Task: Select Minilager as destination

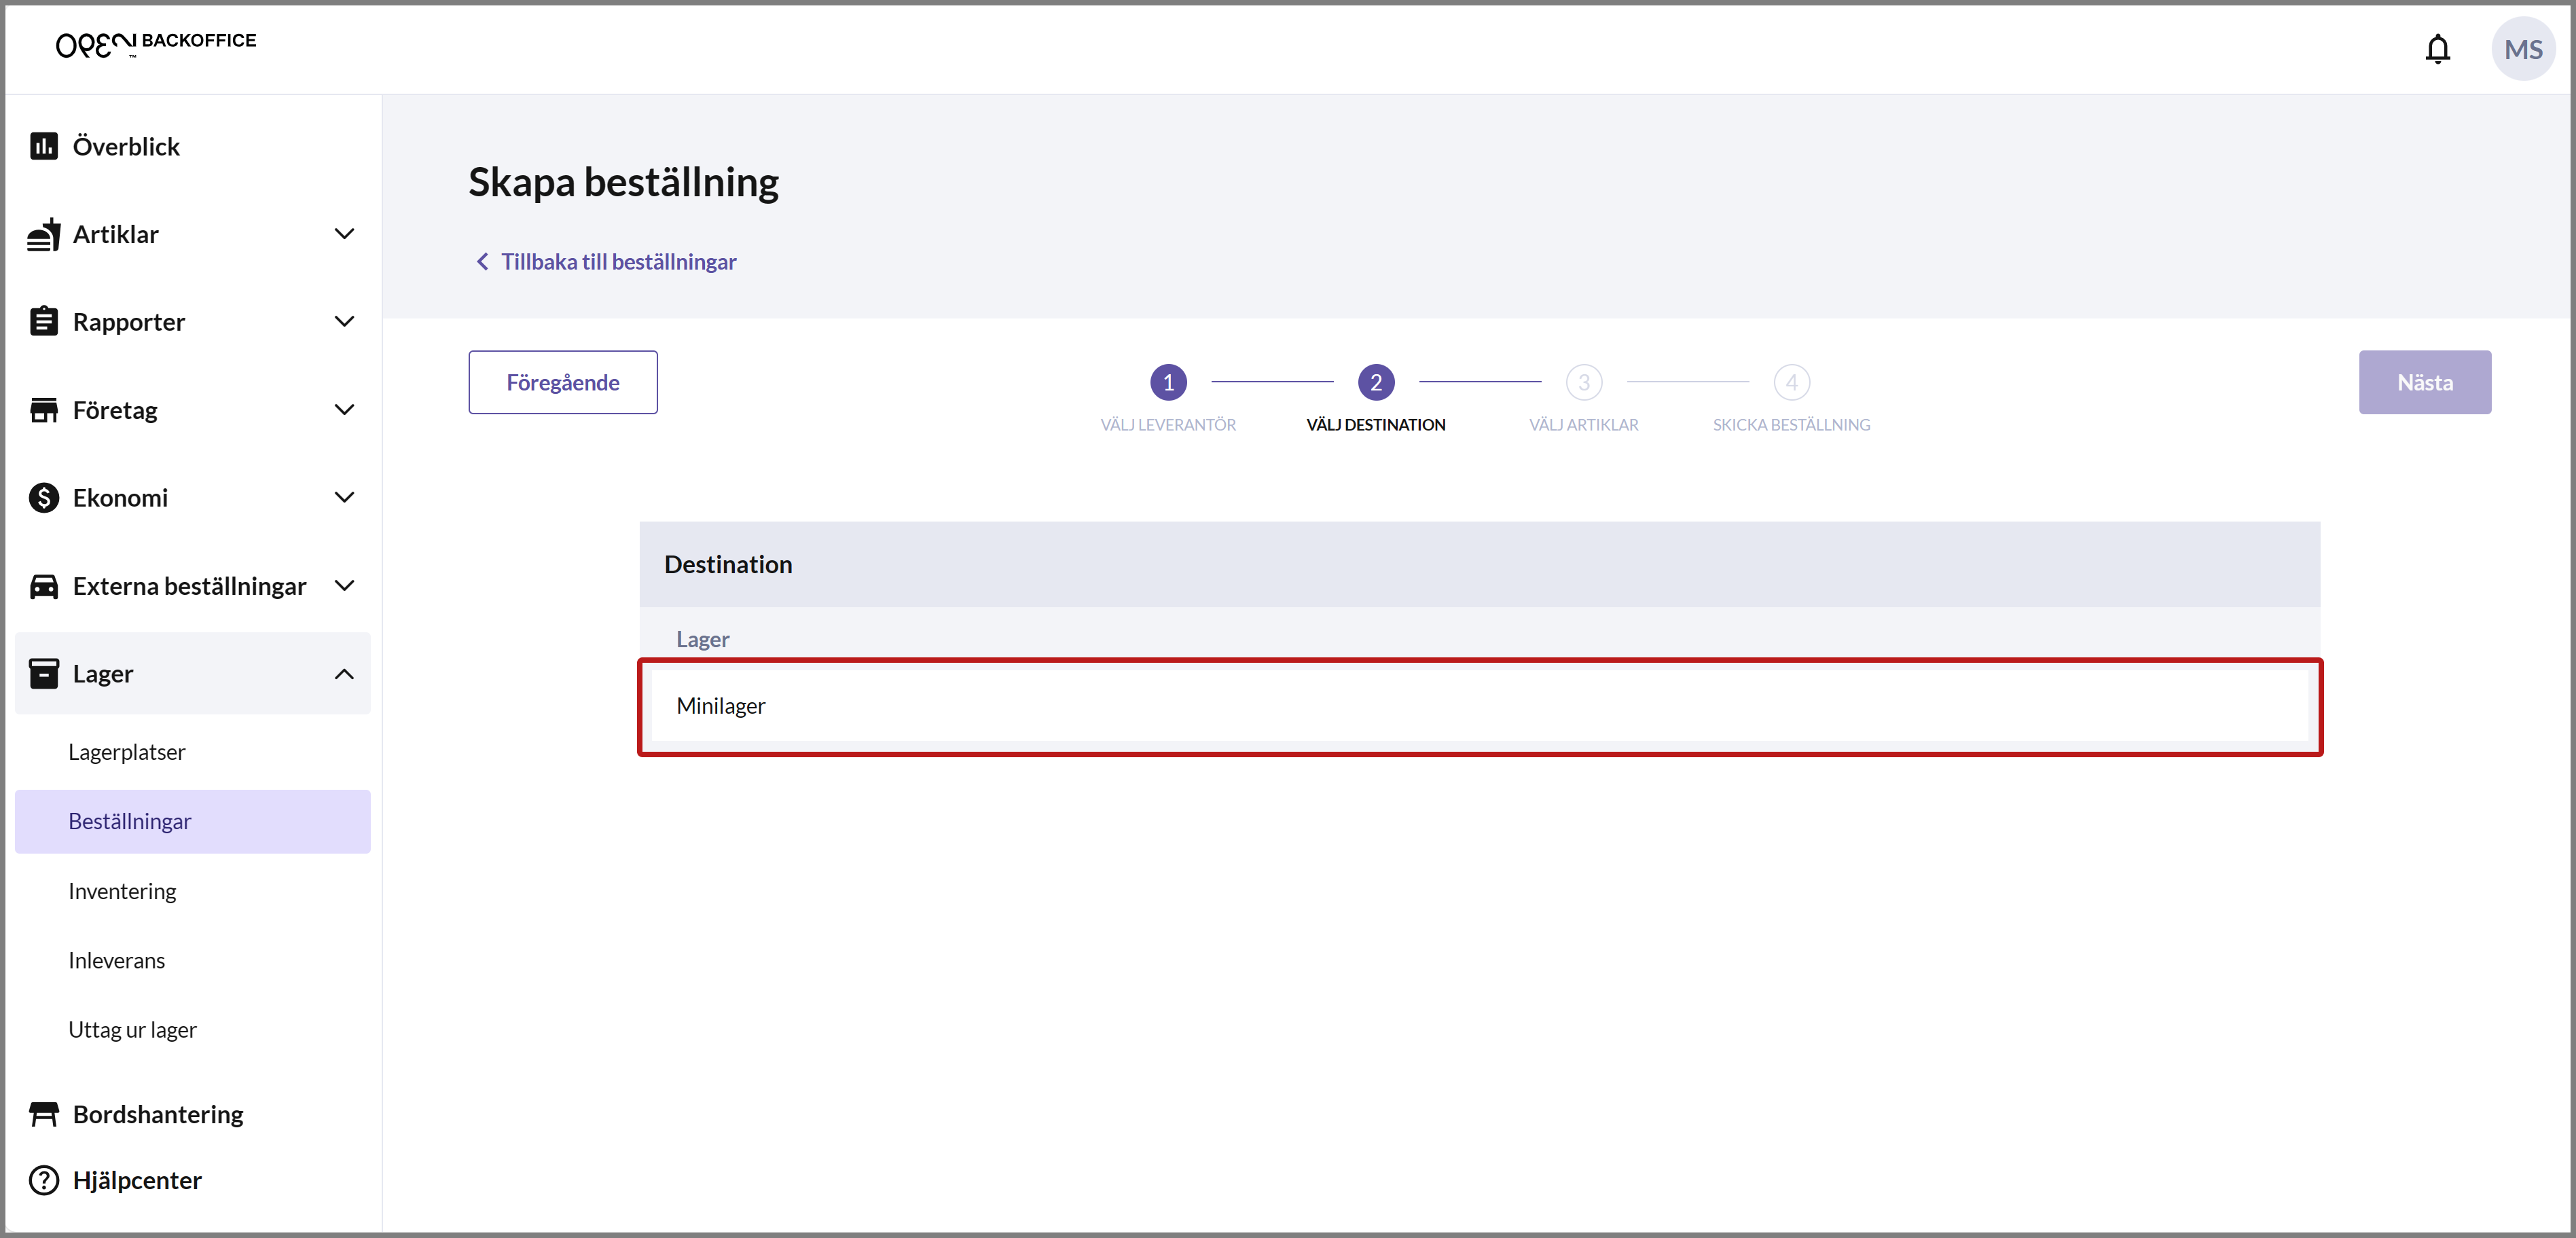Action: pyautogui.click(x=1480, y=706)
